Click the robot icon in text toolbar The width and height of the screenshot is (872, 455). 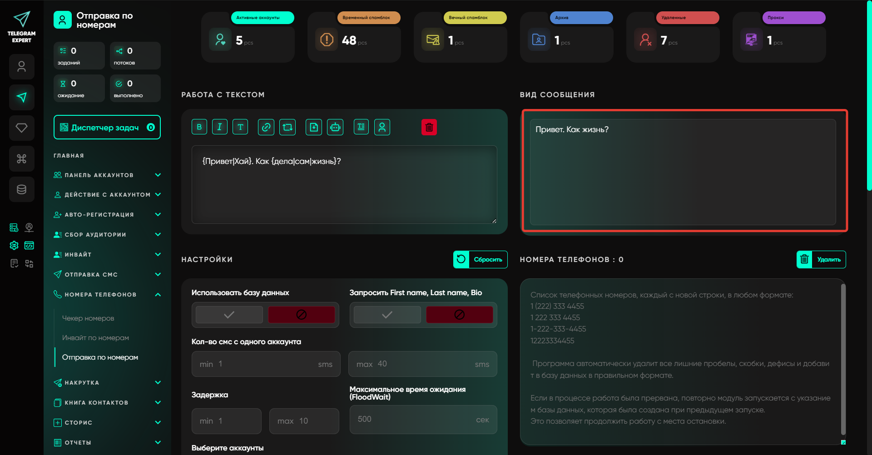click(335, 127)
